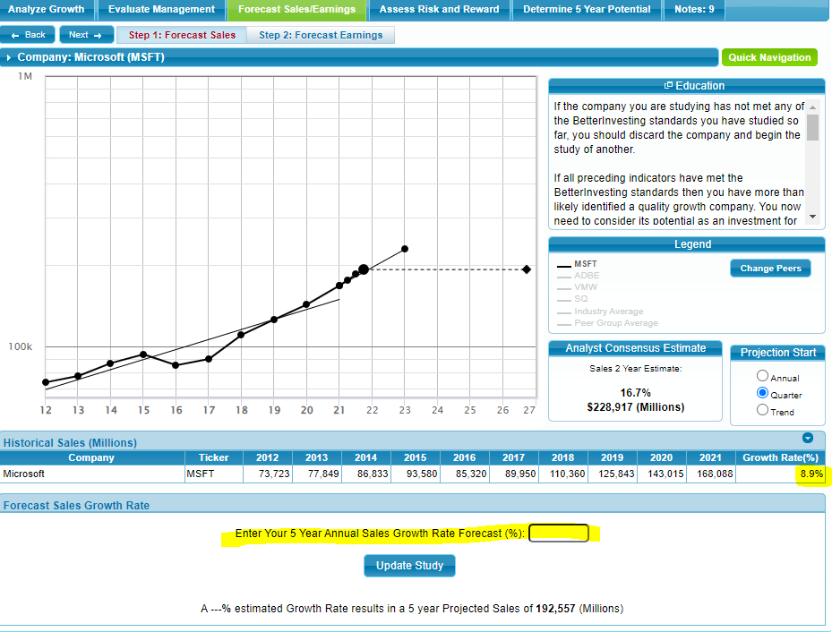Screen dimensions: 832x632
Task: Click the year 23 projection data point
Action: pyautogui.click(x=405, y=249)
